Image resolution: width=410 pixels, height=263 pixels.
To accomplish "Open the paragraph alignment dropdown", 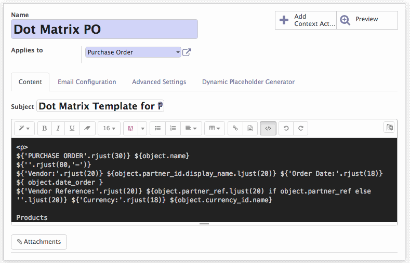I will pos(191,128).
